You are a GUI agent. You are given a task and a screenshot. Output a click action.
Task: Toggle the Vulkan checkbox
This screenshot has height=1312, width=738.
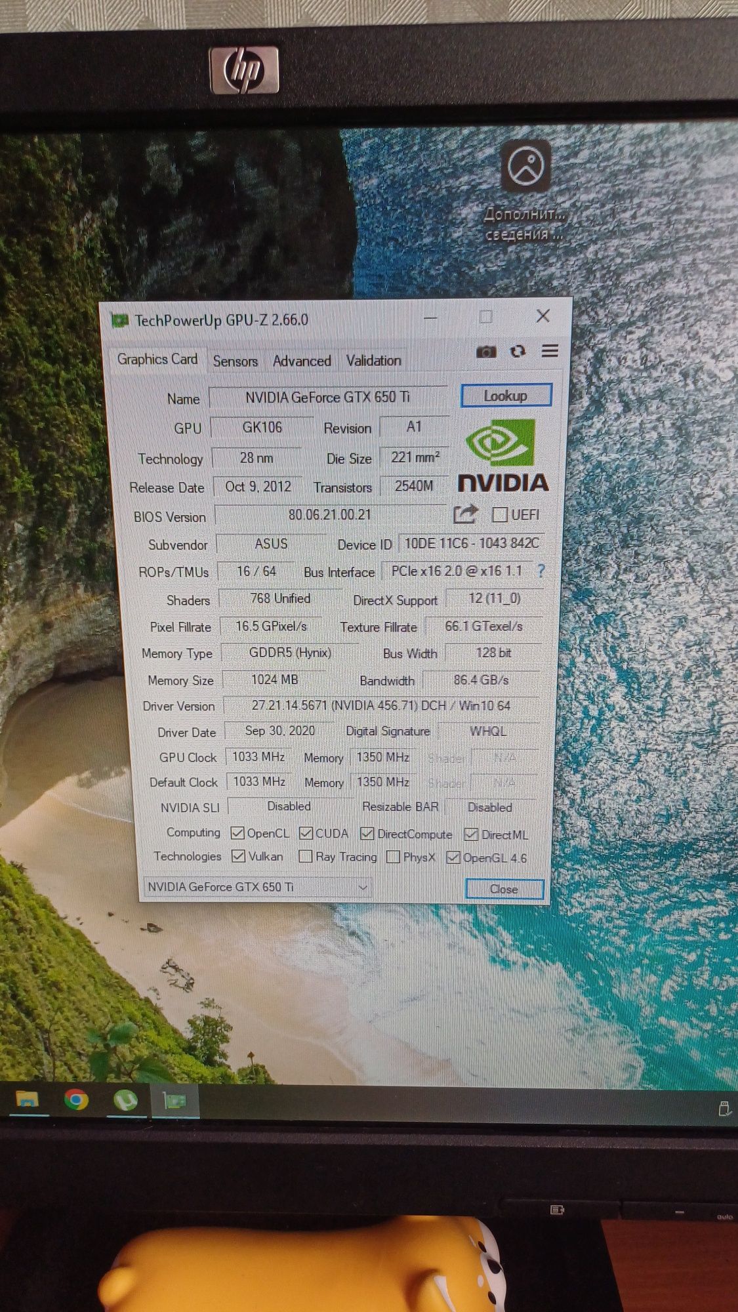(238, 856)
